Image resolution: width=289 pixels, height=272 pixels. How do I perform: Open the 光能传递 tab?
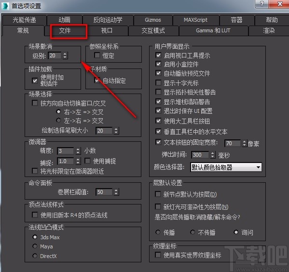point(24,20)
